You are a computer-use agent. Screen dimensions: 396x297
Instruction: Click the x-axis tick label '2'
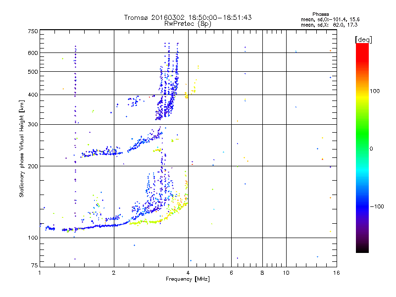[x=114, y=273]
